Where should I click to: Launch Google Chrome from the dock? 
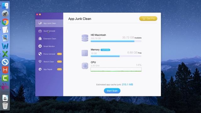pyautogui.click(x=5, y=22)
